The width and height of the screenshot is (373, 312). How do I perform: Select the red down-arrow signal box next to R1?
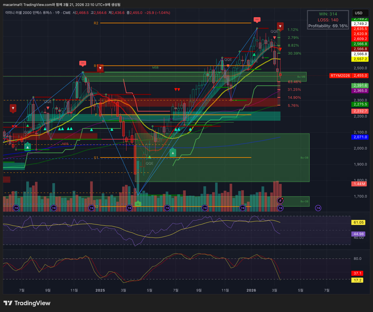click(100, 69)
